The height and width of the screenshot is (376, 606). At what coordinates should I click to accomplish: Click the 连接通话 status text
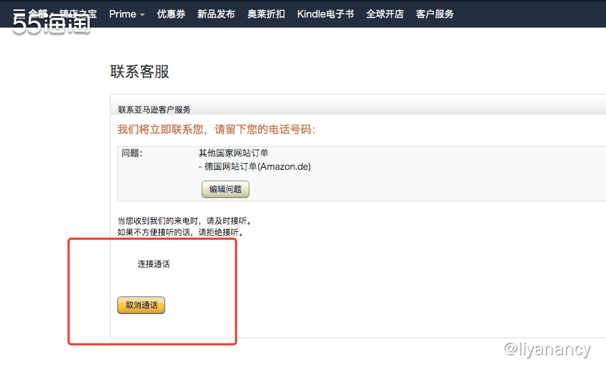[x=154, y=264]
